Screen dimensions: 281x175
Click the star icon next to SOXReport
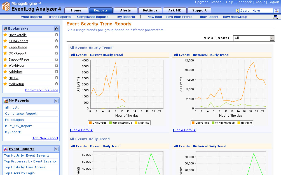(x=5, y=53)
